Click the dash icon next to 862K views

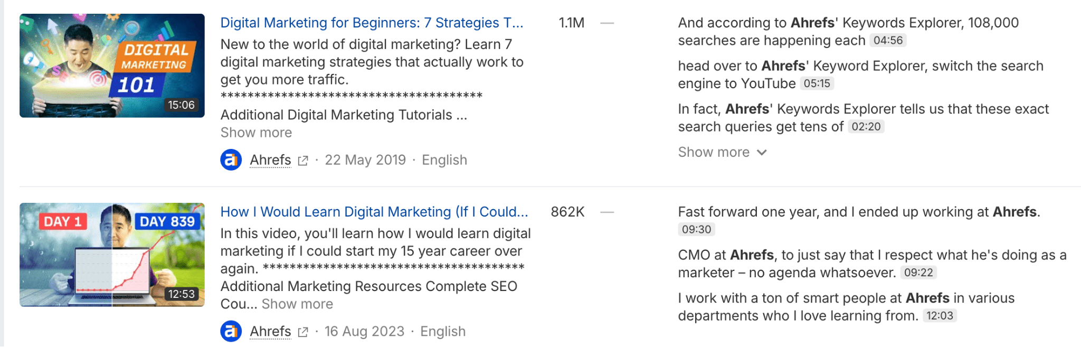click(x=608, y=212)
